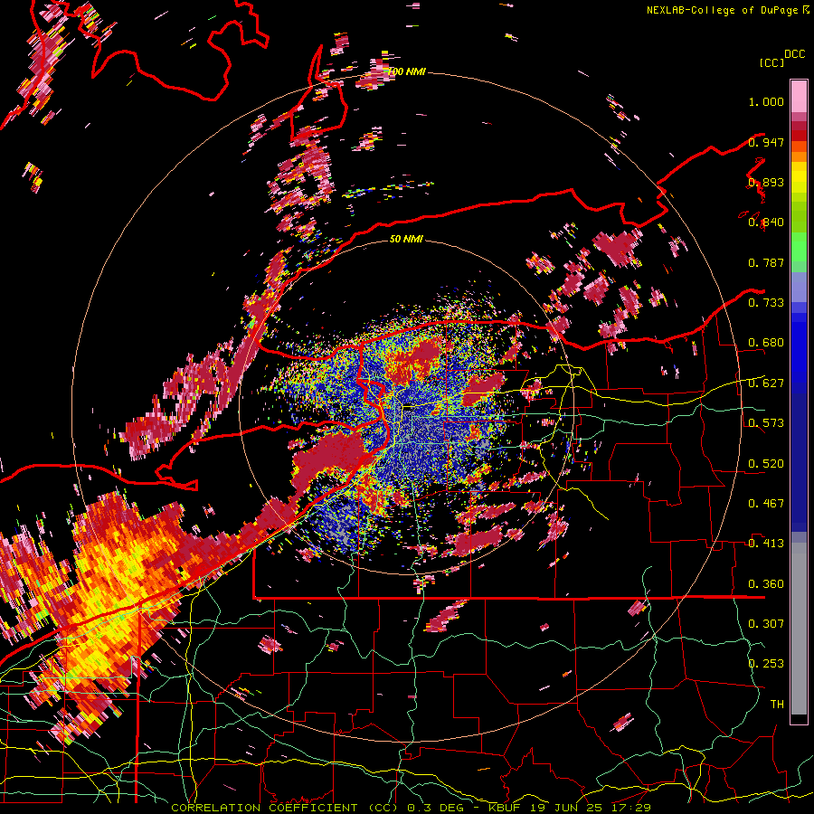Click the 0.520 legend value

(x=766, y=464)
